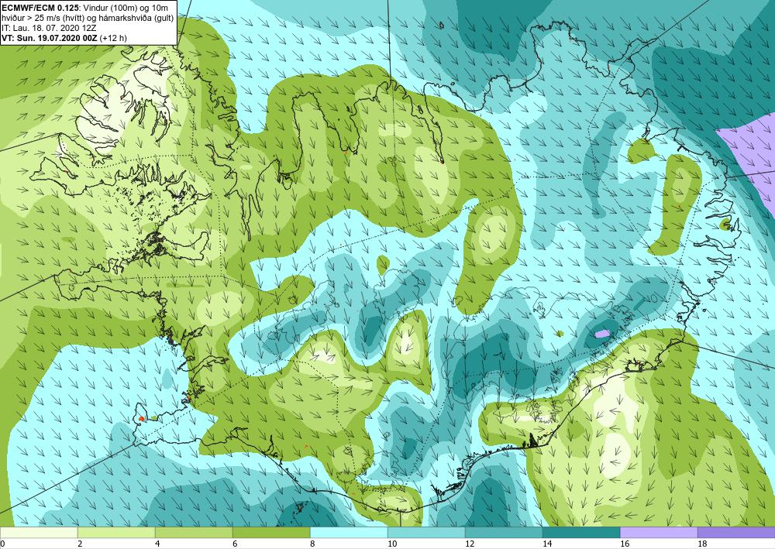Click the 'VT: Sun. 19.07.2020 00Z' valid time
The image size is (775, 549).
click(x=50, y=38)
